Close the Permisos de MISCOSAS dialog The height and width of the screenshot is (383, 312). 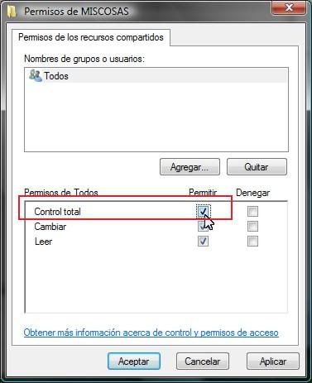pos(289,7)
